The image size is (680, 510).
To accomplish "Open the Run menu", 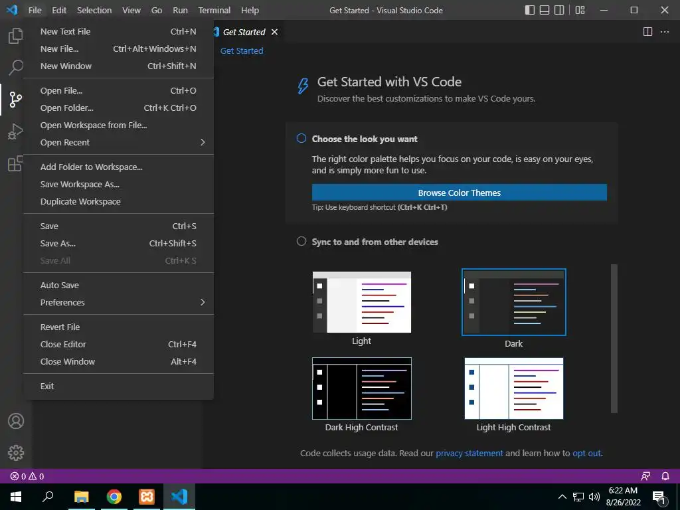I will (x=180, y=10).
